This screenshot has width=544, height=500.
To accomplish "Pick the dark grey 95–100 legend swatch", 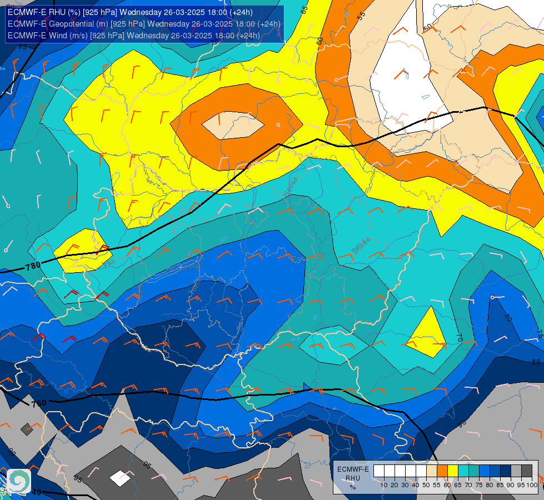I will (x=527, y=471).
